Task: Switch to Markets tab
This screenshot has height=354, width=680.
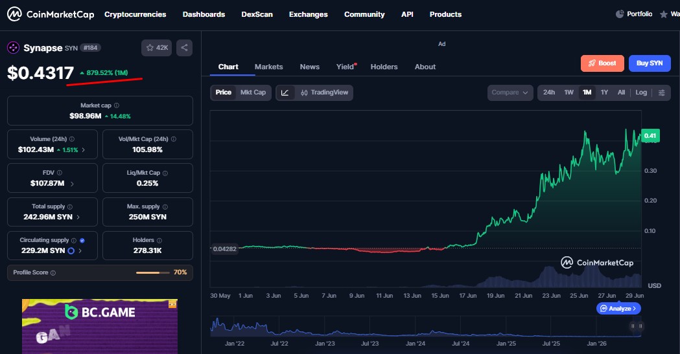Action: [268, 67]
